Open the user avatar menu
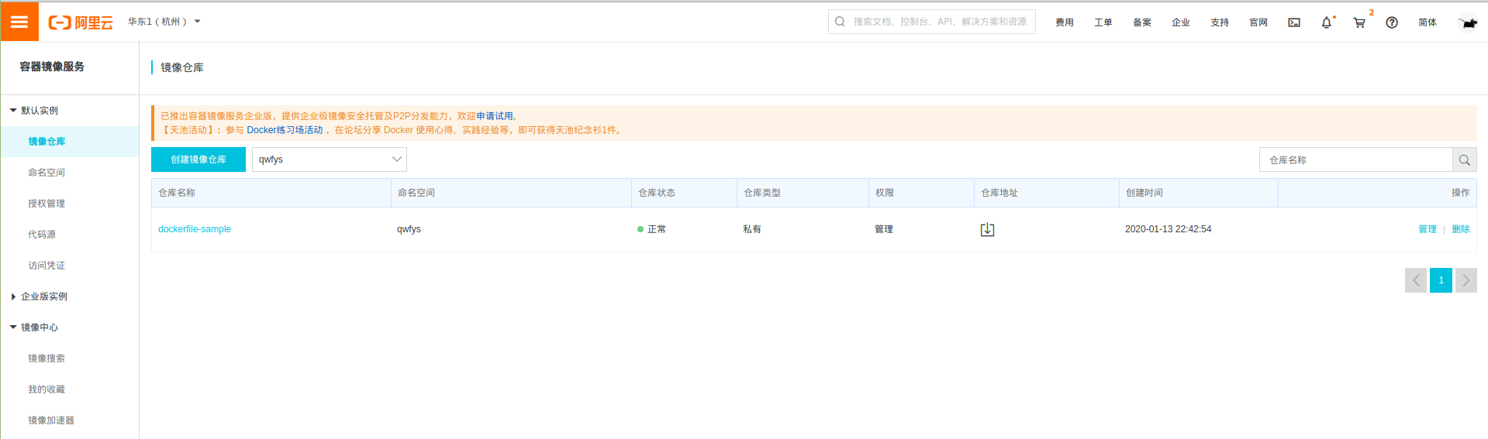The image size is (1488, 439). 1468,22
